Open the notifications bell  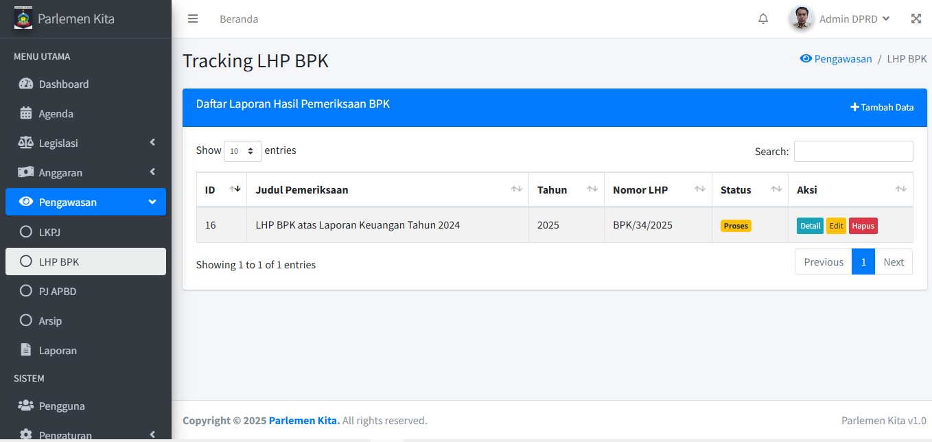point(762,19)
